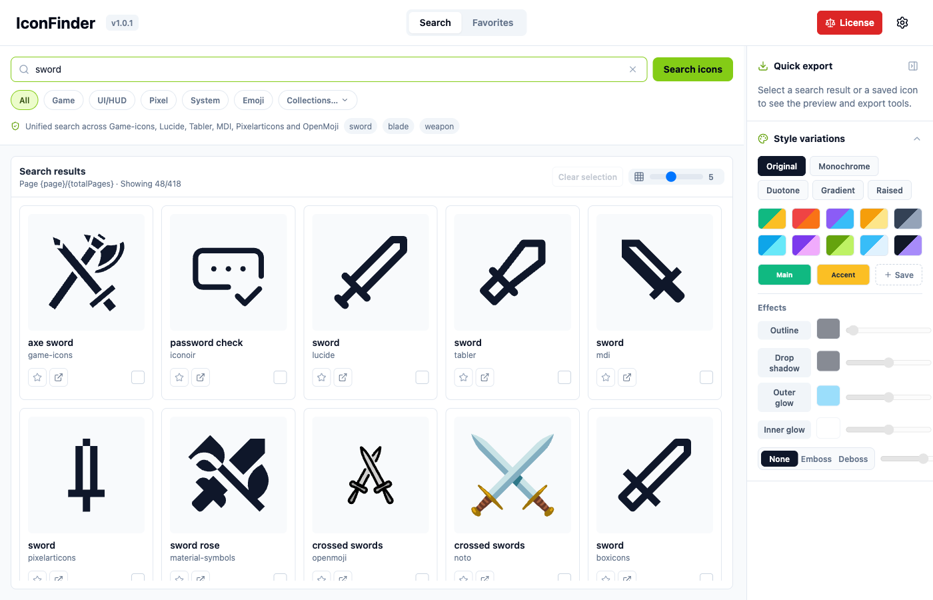Click the weapon suggestion tag
The image size is (933, 600).
point(439,126)
